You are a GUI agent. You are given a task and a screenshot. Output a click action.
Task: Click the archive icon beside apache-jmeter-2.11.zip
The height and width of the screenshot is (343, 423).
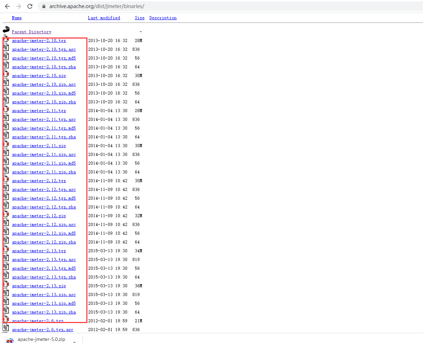[x=6, y=144]
